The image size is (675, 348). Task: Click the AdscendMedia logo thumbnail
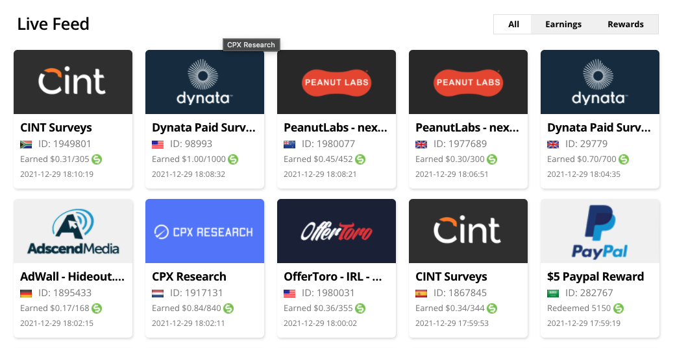(x=73, y=231)
